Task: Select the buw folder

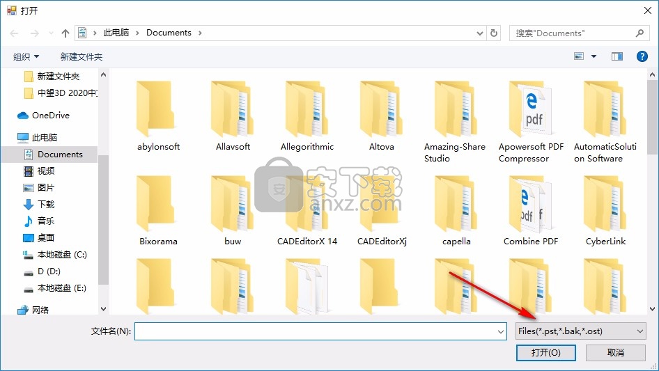Action: [233, 210]
